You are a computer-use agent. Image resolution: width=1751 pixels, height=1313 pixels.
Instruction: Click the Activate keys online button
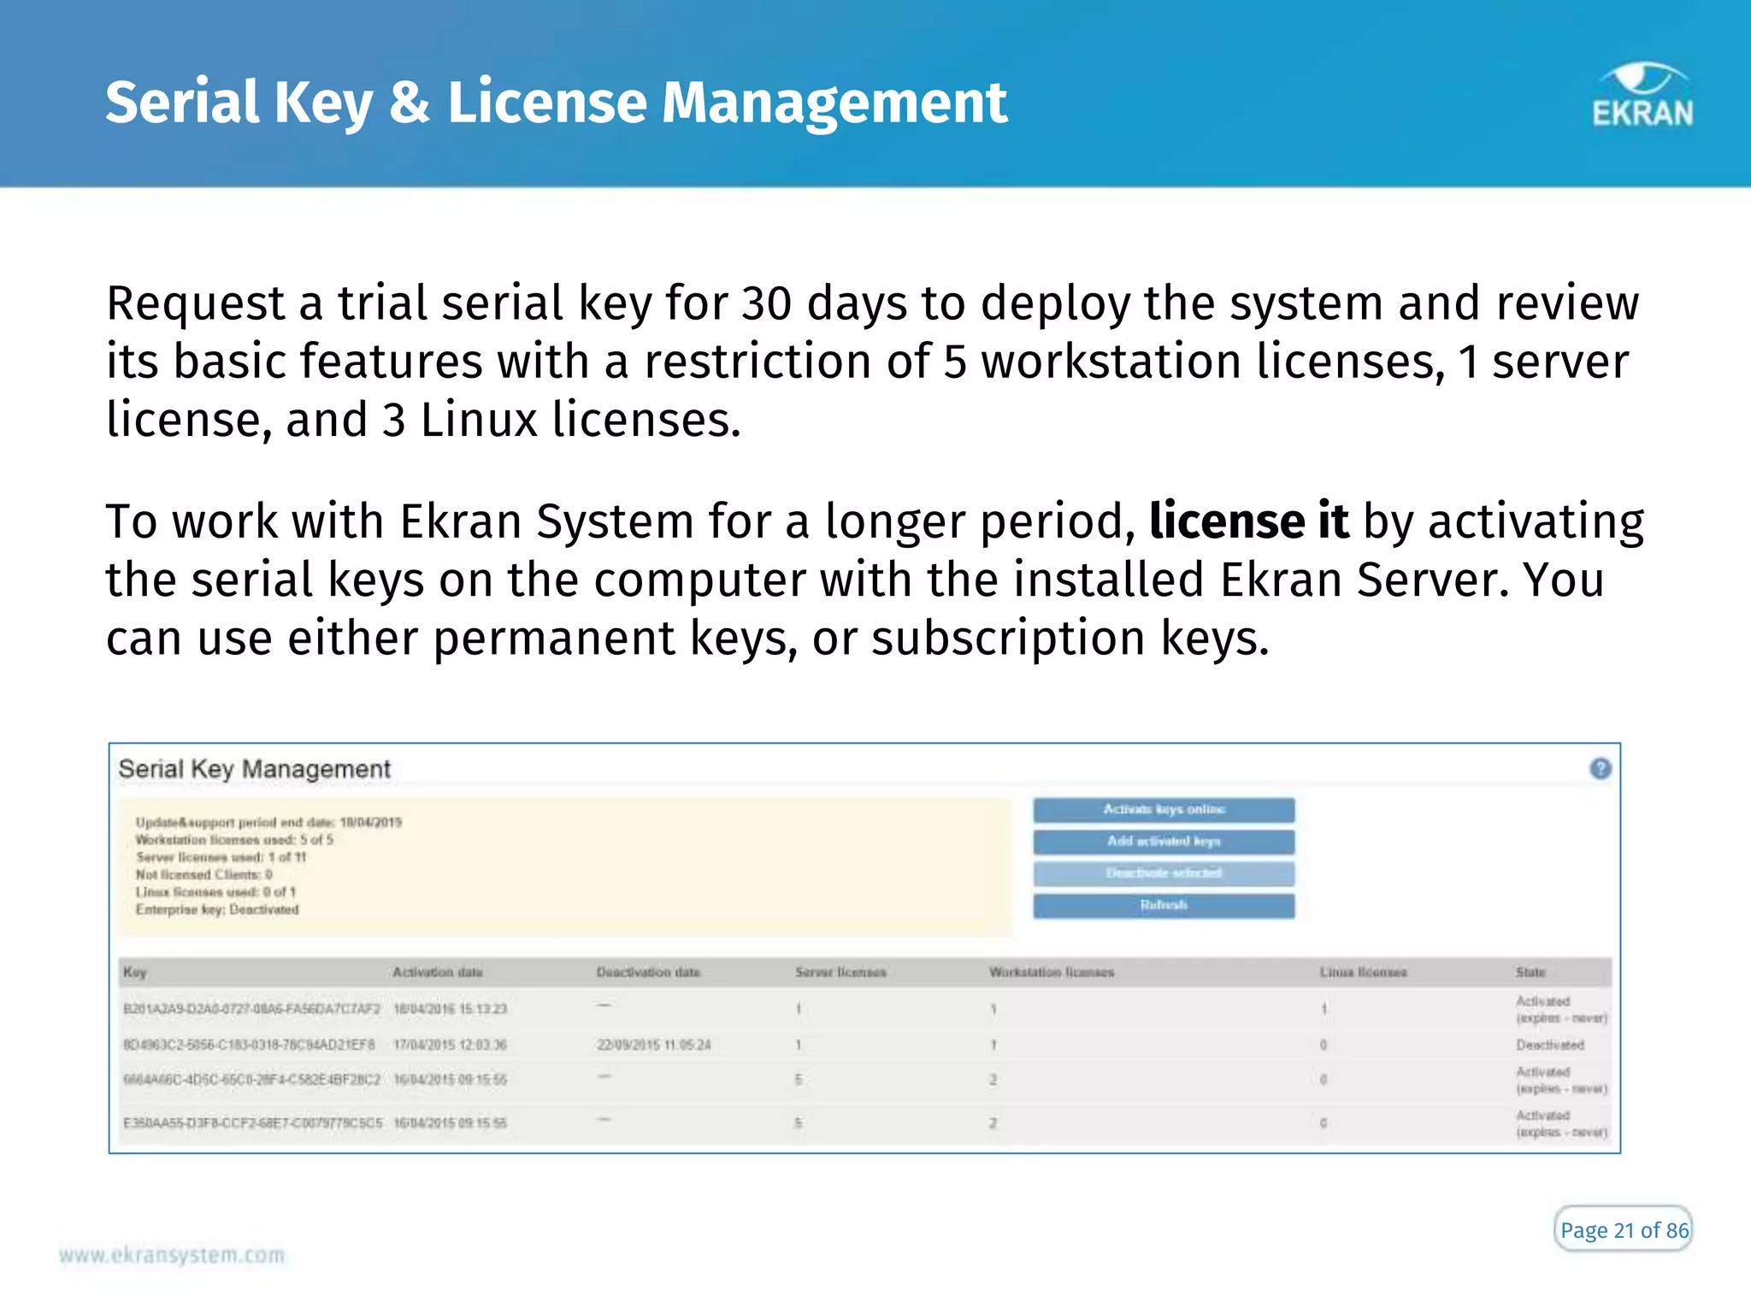click(1164, 810)
